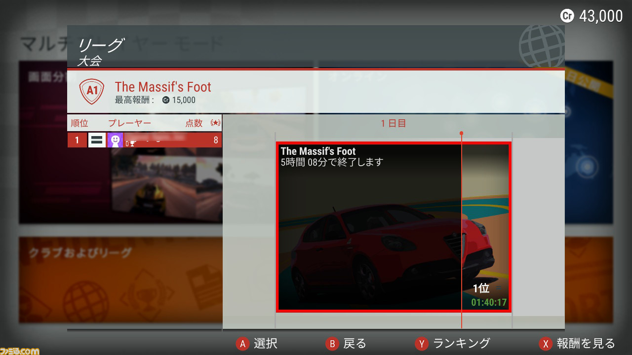Click the purple player avatar icon

pyautogui.click(x=115, y=140)
